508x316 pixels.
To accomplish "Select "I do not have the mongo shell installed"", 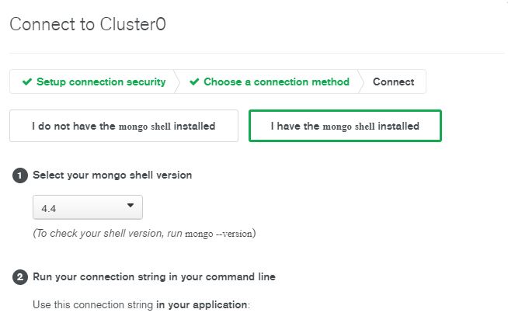I will [124, 126].
